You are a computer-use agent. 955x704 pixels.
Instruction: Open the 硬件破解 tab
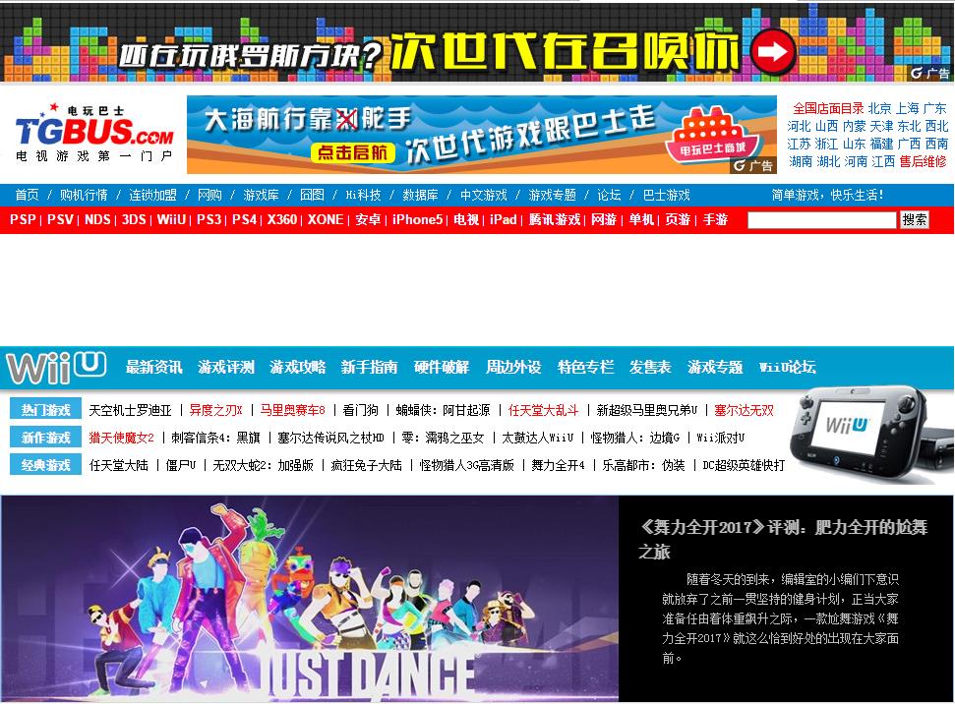point(442,367)
